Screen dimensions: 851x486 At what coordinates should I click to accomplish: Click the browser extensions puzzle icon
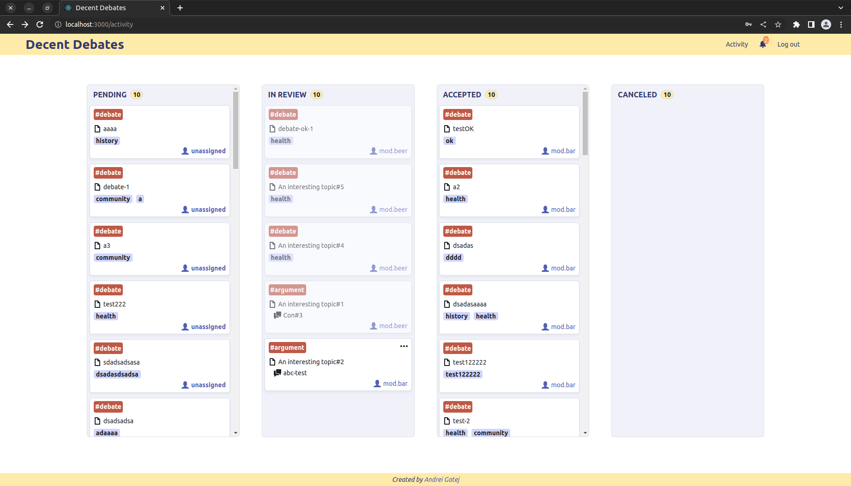(796, 24)
